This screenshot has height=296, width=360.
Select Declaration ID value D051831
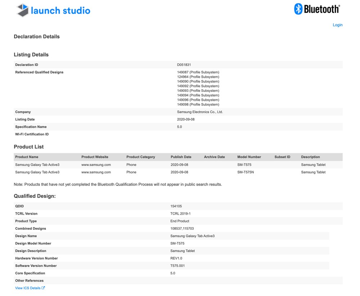click(184, 65)
